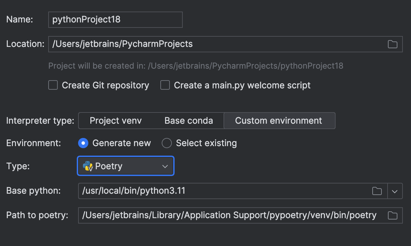Click the project Name input field
The width and height of the screenshot is (411, 246).
[x=115, y=19]
